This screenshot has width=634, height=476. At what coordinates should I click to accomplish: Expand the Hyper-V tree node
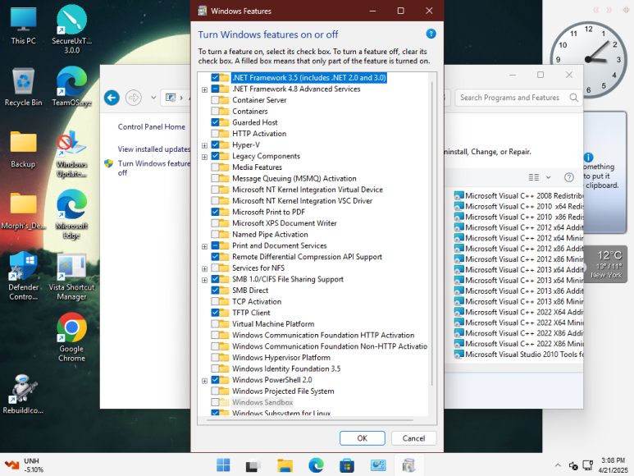[204, 145]
